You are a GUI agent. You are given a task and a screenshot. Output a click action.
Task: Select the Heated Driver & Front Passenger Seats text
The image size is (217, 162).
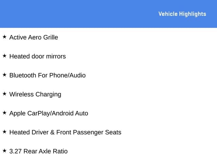[65, 132]
